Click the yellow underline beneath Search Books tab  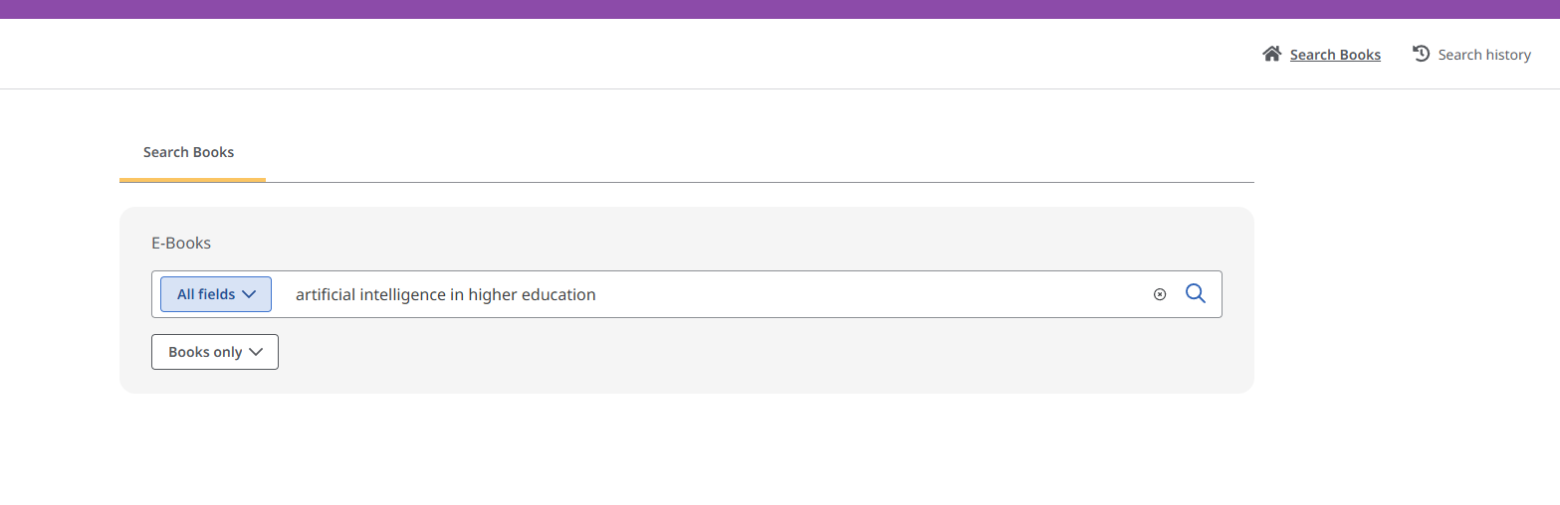tap(192, 180)
